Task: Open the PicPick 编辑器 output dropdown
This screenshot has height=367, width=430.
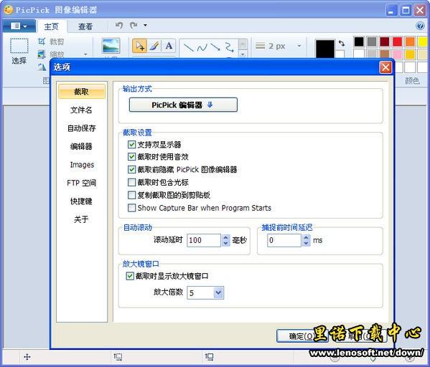Action: click(183, 105)
